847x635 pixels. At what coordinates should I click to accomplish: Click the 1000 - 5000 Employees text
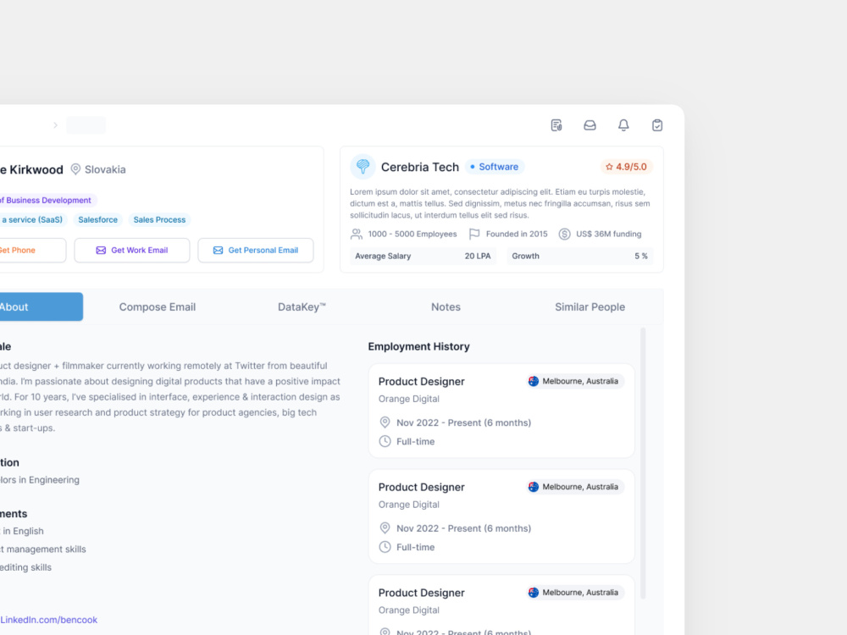412,234
